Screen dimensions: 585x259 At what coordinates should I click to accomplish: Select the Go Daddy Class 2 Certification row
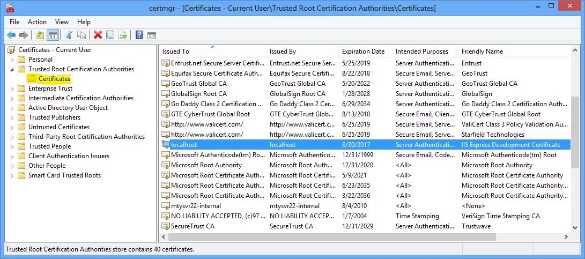click(365, 103)
